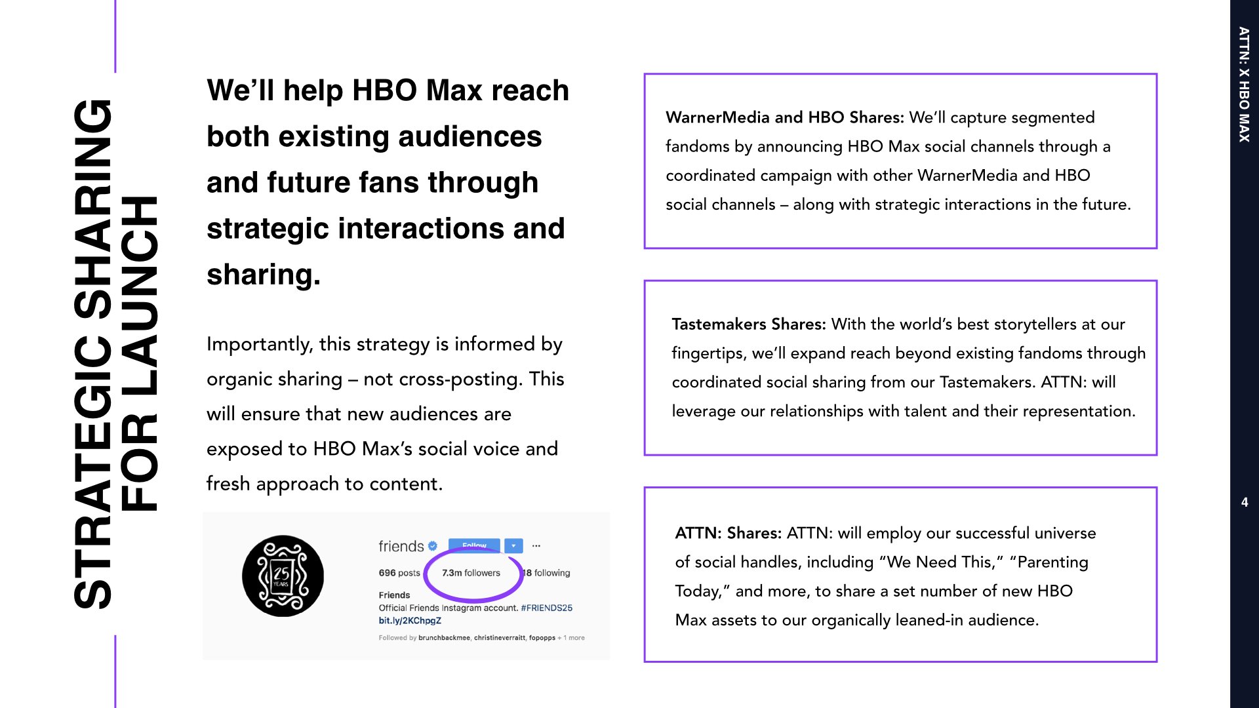Image resolution: width=1259 pixels, height=708 pixels.
Task: Open the dropdown arrow beside Follow
Action: click(x=513, y=545)
